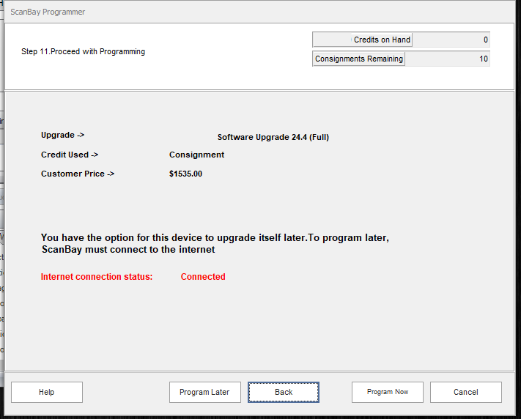
Task: Click the red Connected status text
Action: pos(203,277)
